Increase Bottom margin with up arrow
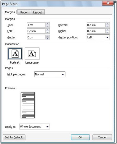This screenshot has width=117, height=144. [107, 24]
